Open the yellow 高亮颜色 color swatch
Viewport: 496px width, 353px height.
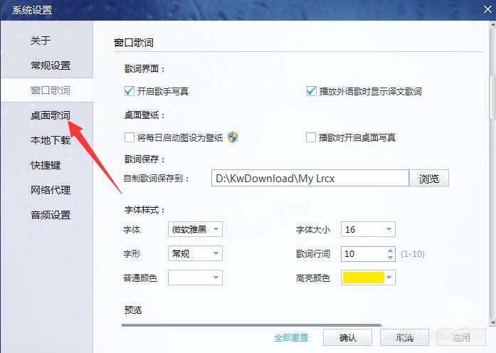click(368, 278)
